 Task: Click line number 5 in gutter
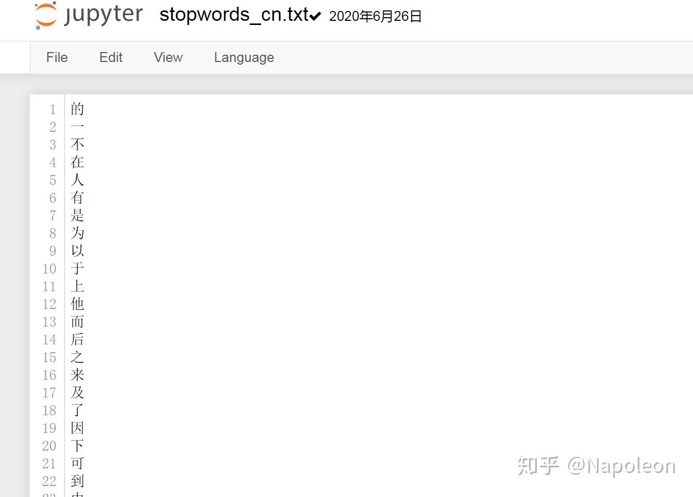pos(53,180)
